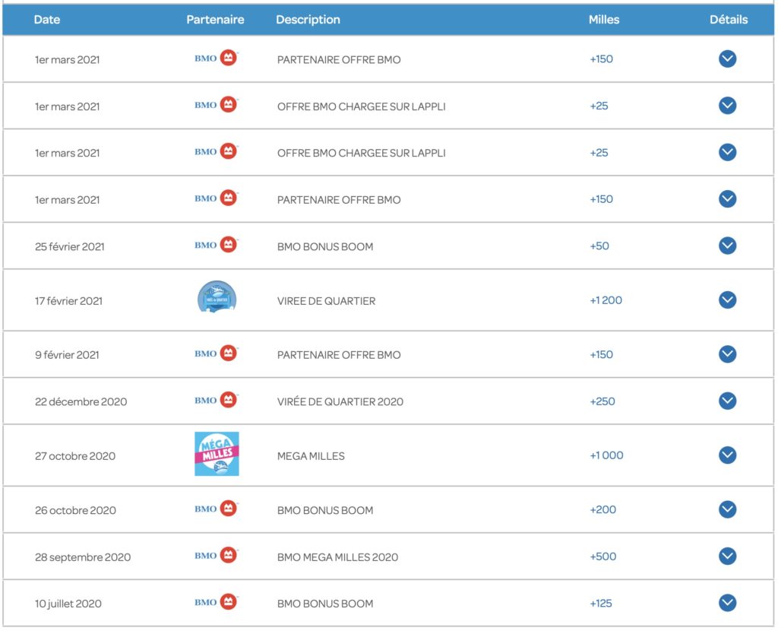778x631 pixels.
Task: Expand details for 17 février 2021 transaction
Action: tap(727, 300)
